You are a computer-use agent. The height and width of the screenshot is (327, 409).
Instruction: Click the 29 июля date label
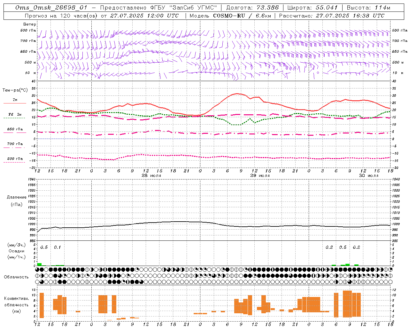tap(260, 176)
